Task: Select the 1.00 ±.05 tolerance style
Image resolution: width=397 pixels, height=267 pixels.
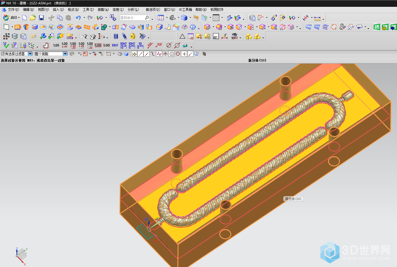Action: coord(65,45)
